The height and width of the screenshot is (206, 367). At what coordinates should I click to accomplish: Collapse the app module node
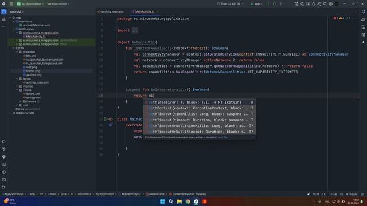tap(10, 18)
